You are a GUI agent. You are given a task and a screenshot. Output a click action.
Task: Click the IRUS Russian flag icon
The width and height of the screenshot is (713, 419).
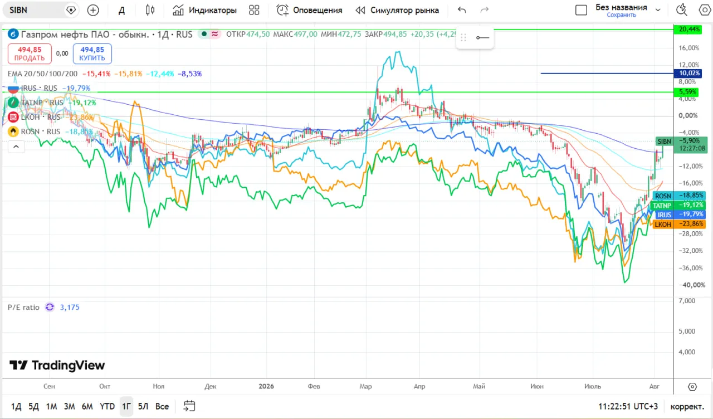tap(12, 88)
